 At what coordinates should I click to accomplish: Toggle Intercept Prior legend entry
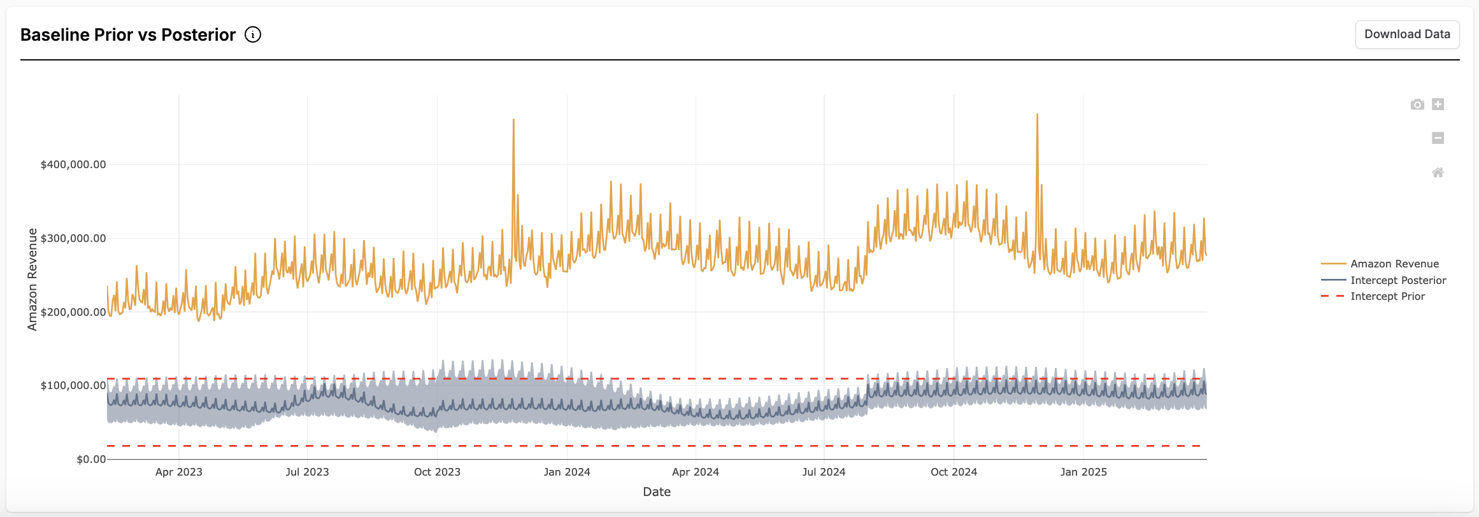1387,296
